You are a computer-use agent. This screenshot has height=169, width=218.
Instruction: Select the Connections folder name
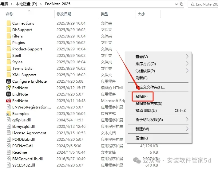(23, 23)
